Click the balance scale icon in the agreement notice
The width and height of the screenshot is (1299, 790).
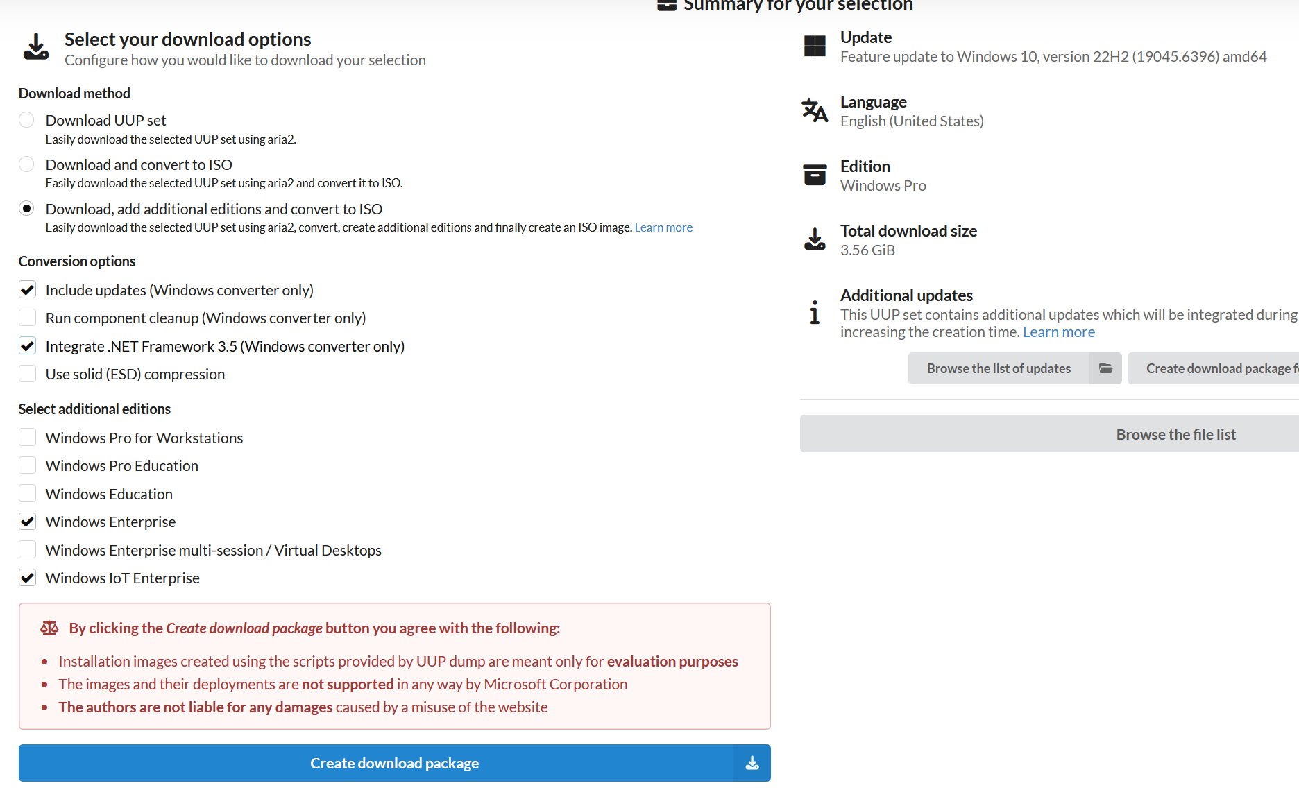49,628
